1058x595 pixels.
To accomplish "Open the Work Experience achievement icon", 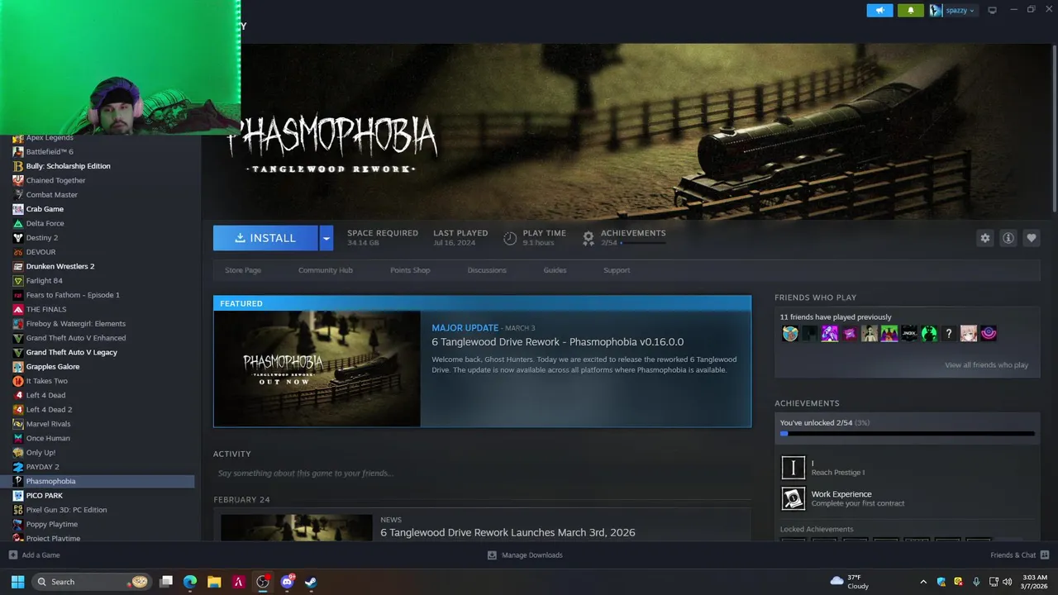I will click(793, 498).
